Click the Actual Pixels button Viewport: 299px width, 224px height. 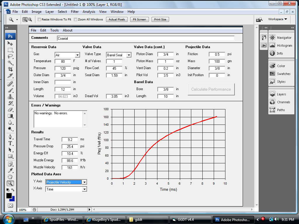(x=117, y=20)
